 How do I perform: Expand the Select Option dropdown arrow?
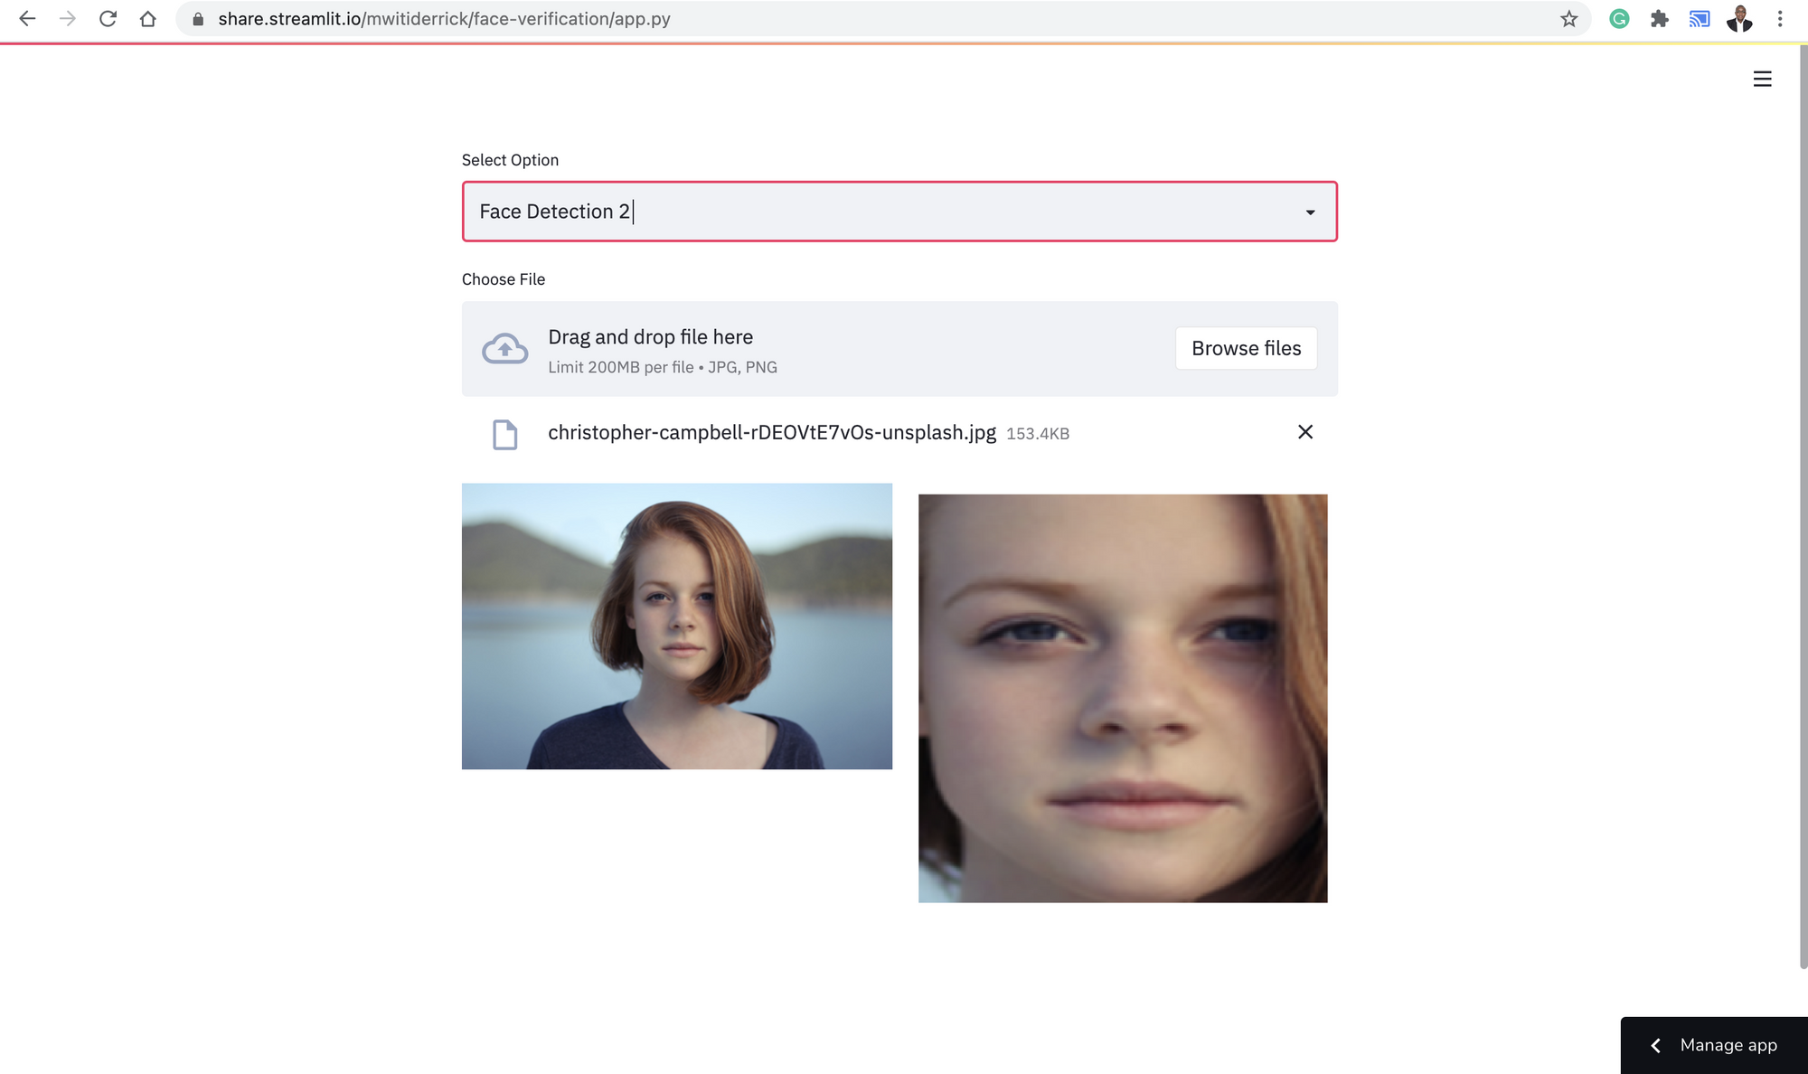coord(1310,212)
